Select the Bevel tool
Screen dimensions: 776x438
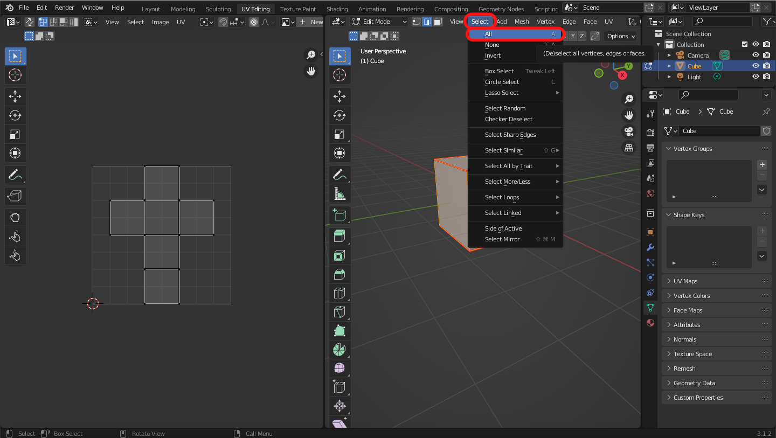click(339, 274)
